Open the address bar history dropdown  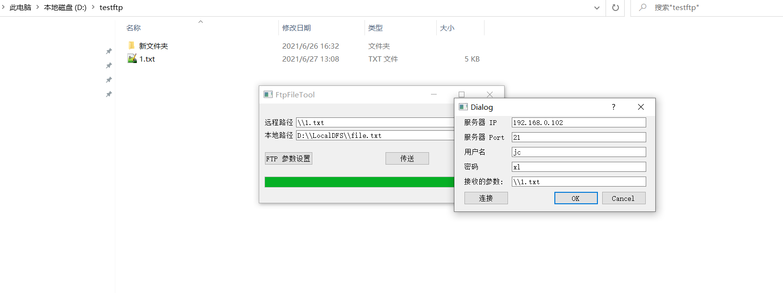coord(597,8)
